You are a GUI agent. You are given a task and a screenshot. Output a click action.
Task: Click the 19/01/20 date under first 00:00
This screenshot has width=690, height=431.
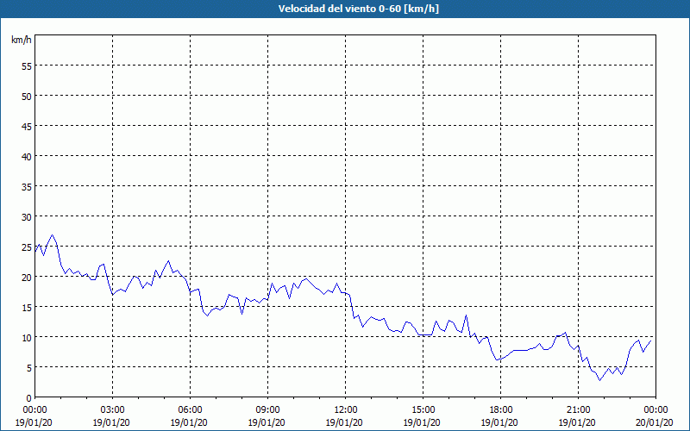tap(34, 422)
